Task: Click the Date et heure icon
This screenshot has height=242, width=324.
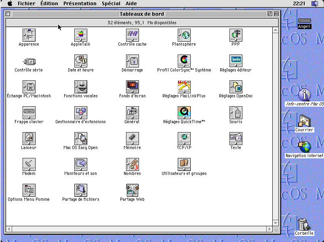Action: point(81,61)
